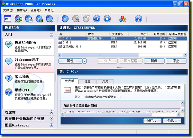Open dropdown arrow next to 属性 button

coord(84,61)
